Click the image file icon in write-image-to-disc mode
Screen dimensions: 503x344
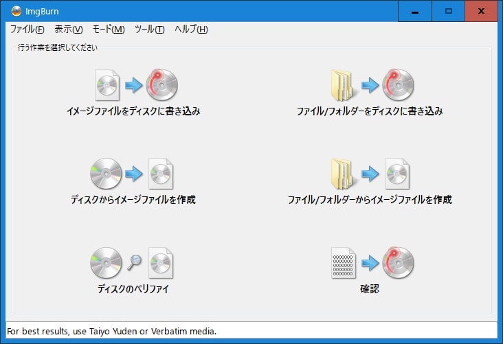coord(107,85)
